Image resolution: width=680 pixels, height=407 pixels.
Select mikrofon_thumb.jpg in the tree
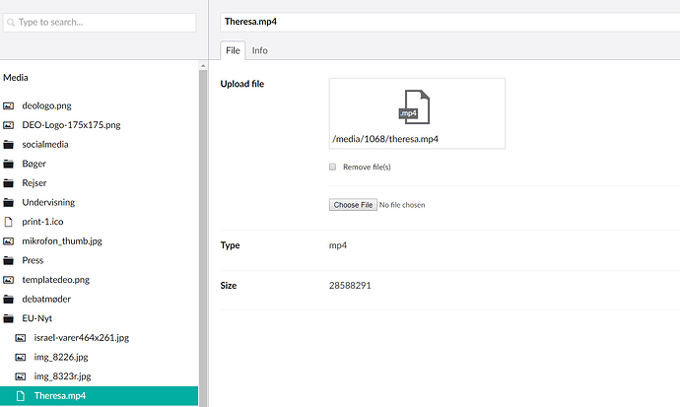click(62, 241)
